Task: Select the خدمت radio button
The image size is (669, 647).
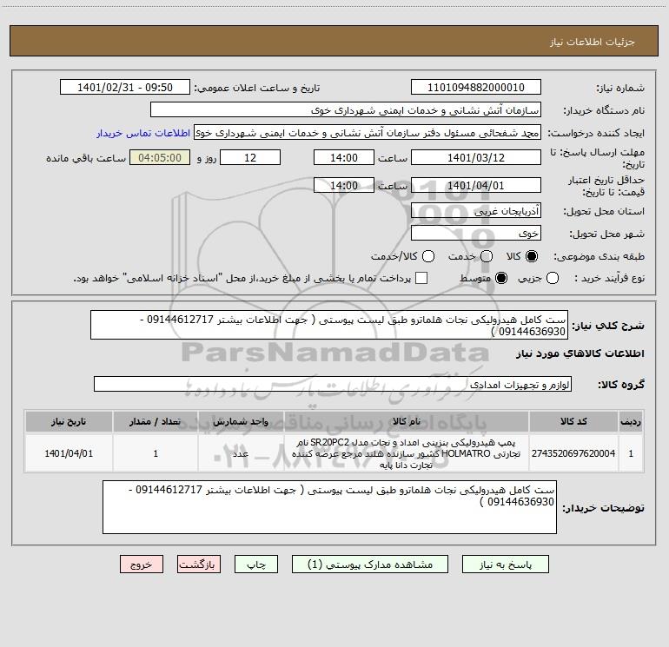Action: [x=487, y=256]
